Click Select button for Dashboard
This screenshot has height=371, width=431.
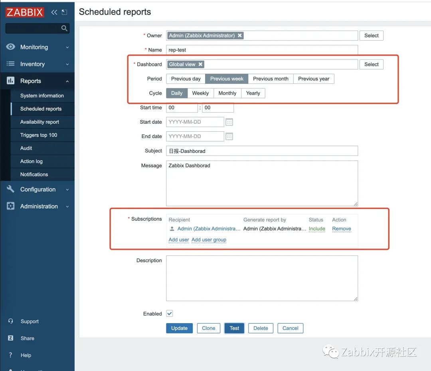point(372,64)
